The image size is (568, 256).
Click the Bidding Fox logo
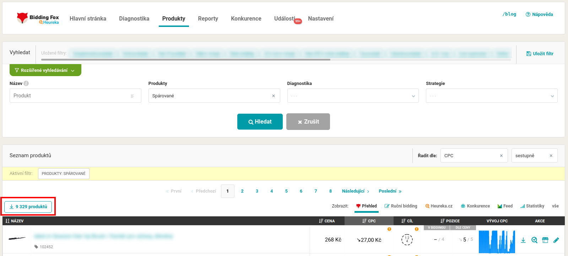[x=38, y=18]
